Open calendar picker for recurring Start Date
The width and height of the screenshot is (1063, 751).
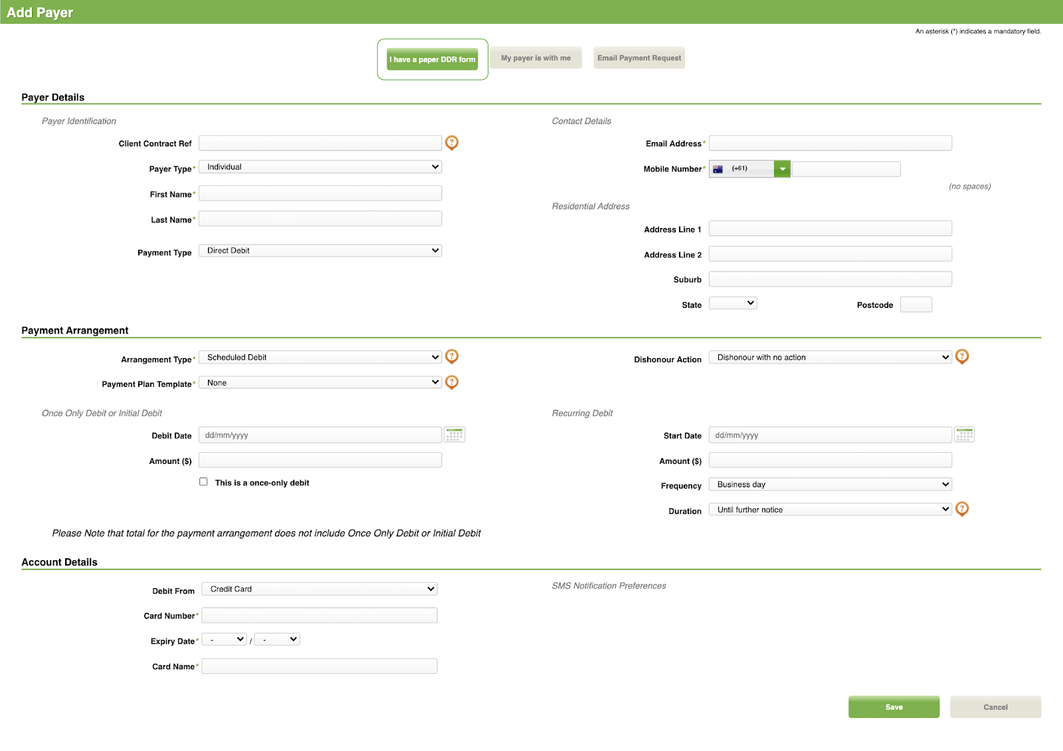click(x=965, y=435)
